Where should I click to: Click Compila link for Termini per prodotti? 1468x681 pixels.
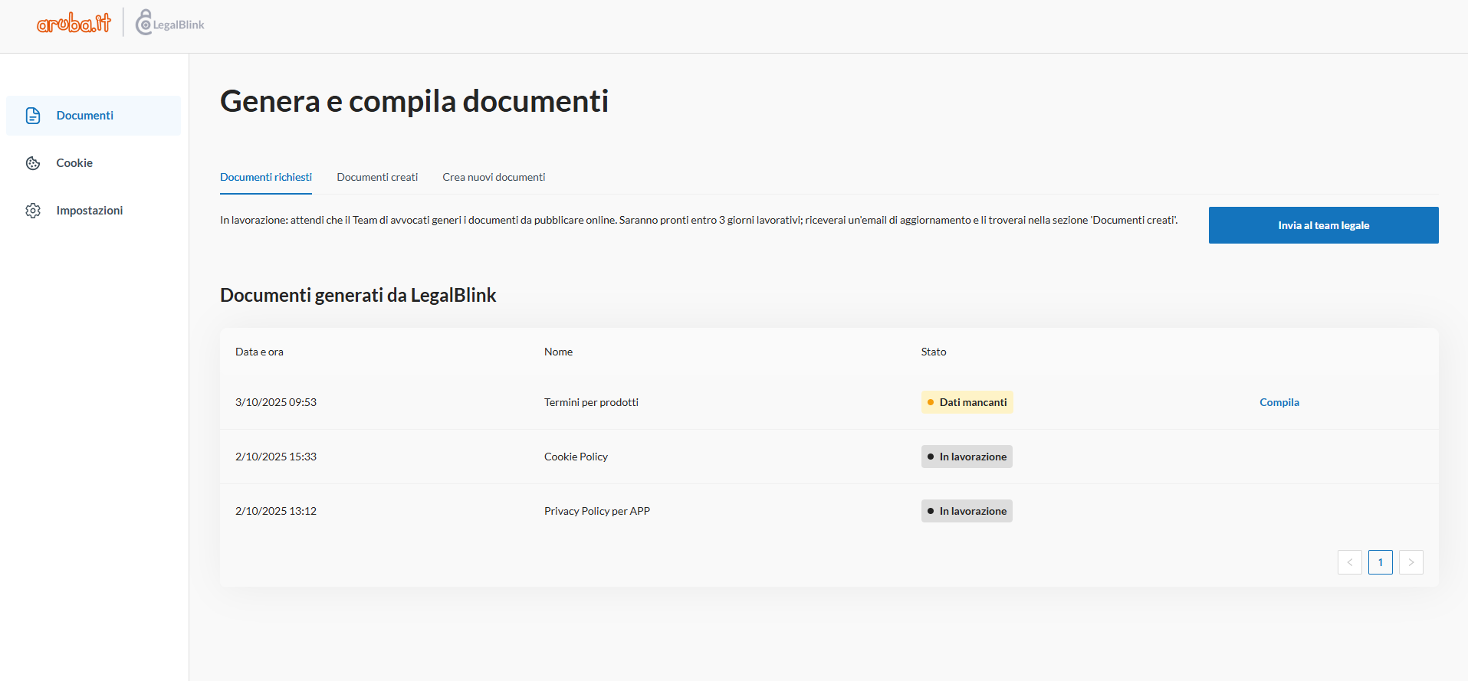(1279, 402)
